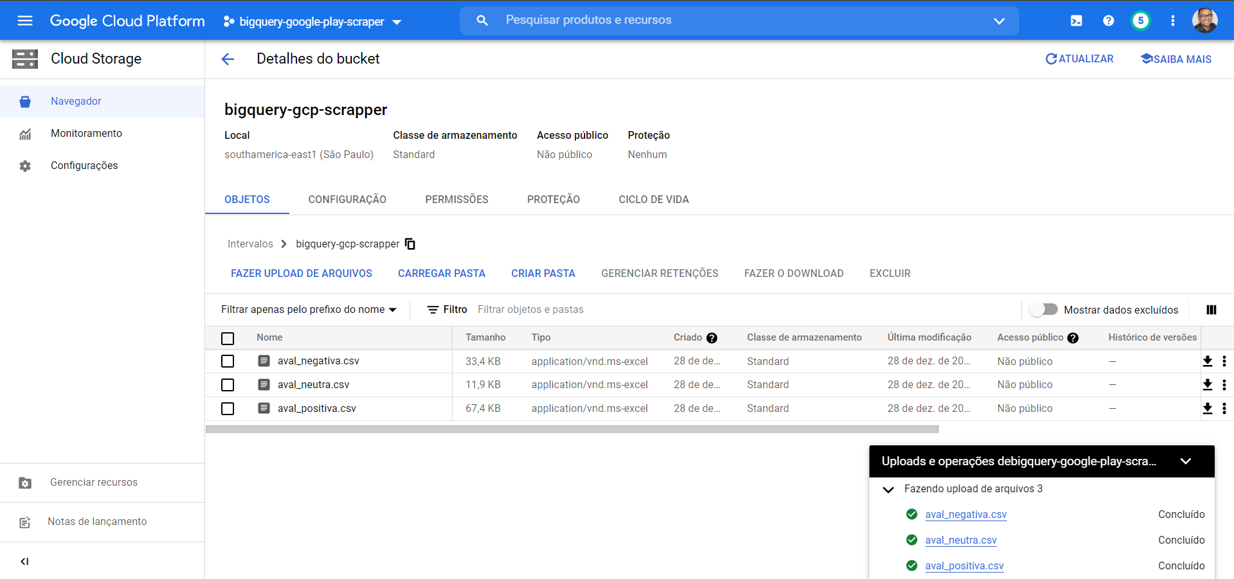This screenshot has width=1234, height=579.
Task: Click ATUALIZAR refresh button
Action: click(1080, 59)
